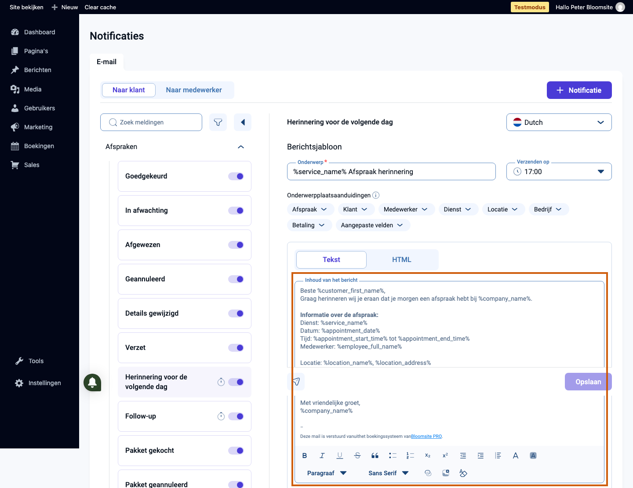Screen dimensions: 633x488
Task: Toggle the Goedgekeurd notification
Action: tap(236, 176)
